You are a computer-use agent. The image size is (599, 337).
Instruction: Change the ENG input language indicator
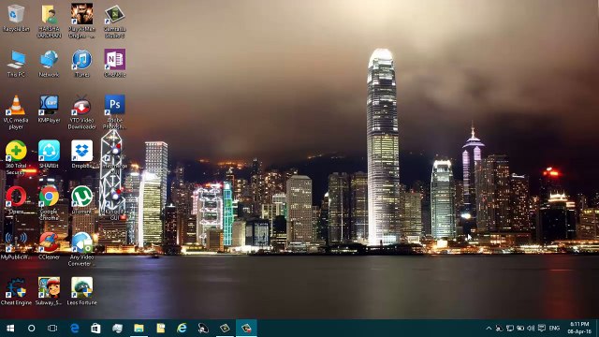tap(554, 329)
